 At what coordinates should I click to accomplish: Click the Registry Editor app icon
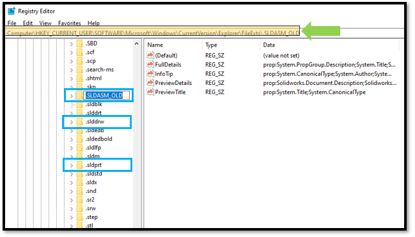(12, 11)
